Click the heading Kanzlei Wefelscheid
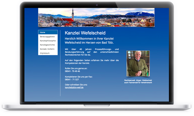Image resolution: width=194 pixels, height=116 pixels. [85, 33]
